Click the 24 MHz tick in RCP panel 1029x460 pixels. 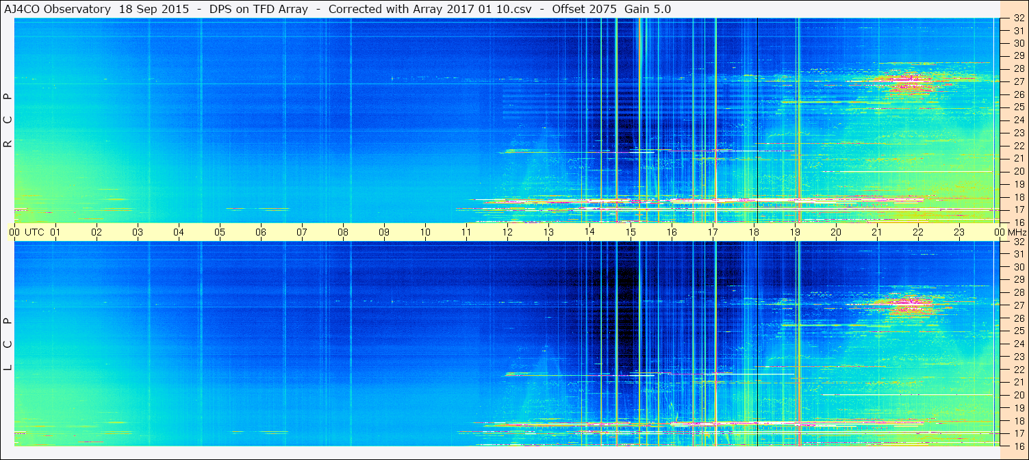(x=1019, y=120)
